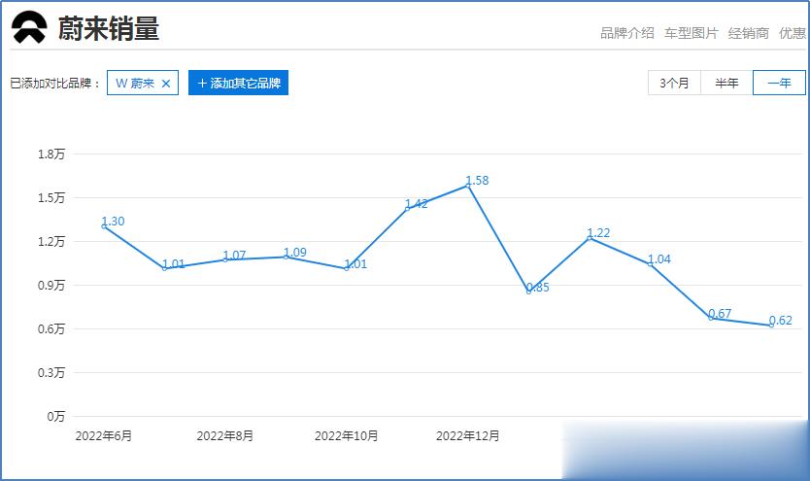The width and height of the screenshot is (810, 481).
Task: Open the 品牌介绍 link
Action: coord(627,33)
